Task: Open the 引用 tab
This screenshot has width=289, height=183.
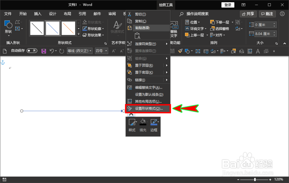Action: (x=82, y=14)
